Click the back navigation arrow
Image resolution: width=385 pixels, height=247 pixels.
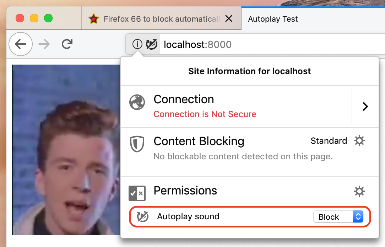tap(21, 44)
